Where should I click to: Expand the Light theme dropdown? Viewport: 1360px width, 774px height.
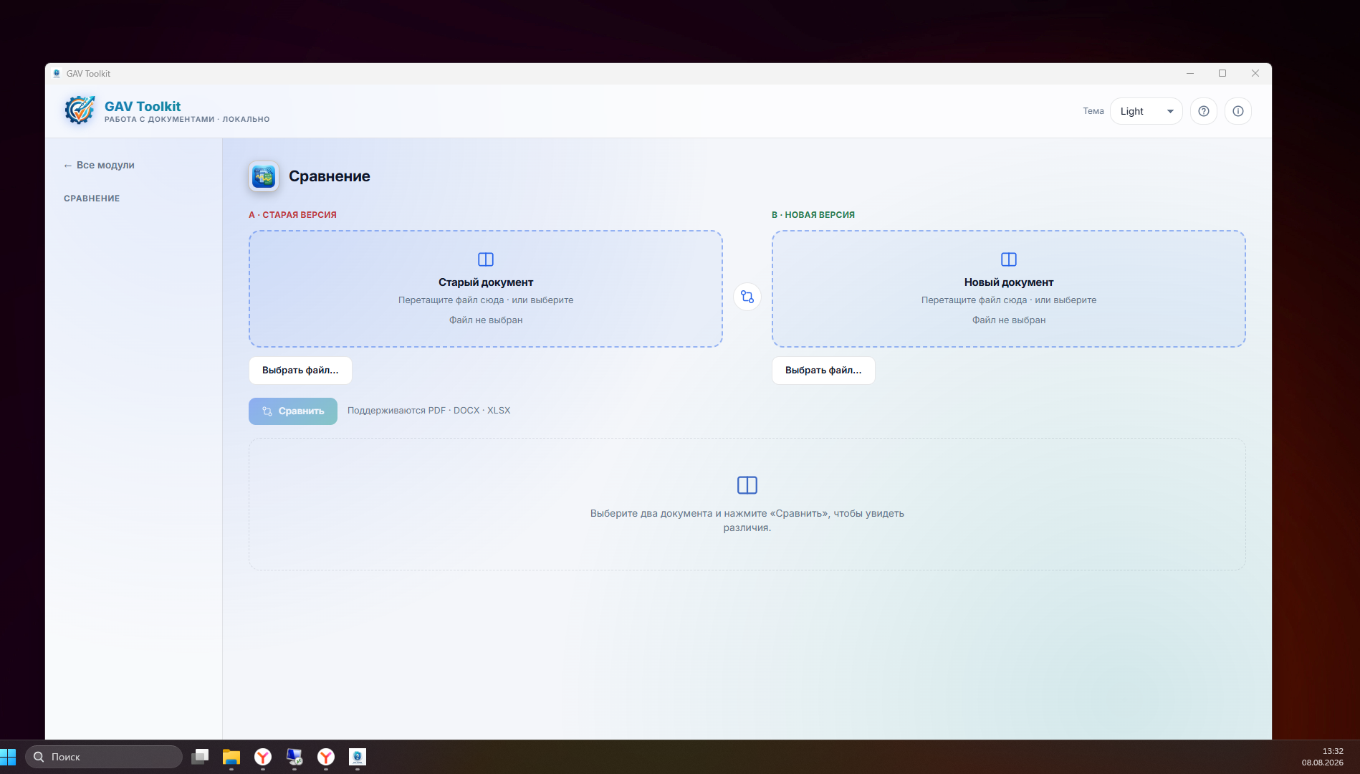coord(1146,111)
